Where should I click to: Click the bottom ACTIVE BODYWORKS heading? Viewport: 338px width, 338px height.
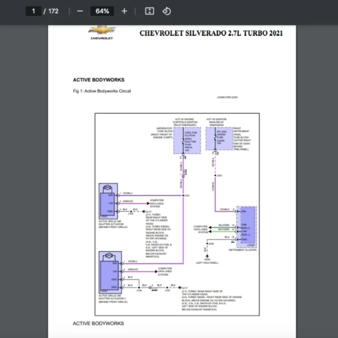tap(99, 323)
